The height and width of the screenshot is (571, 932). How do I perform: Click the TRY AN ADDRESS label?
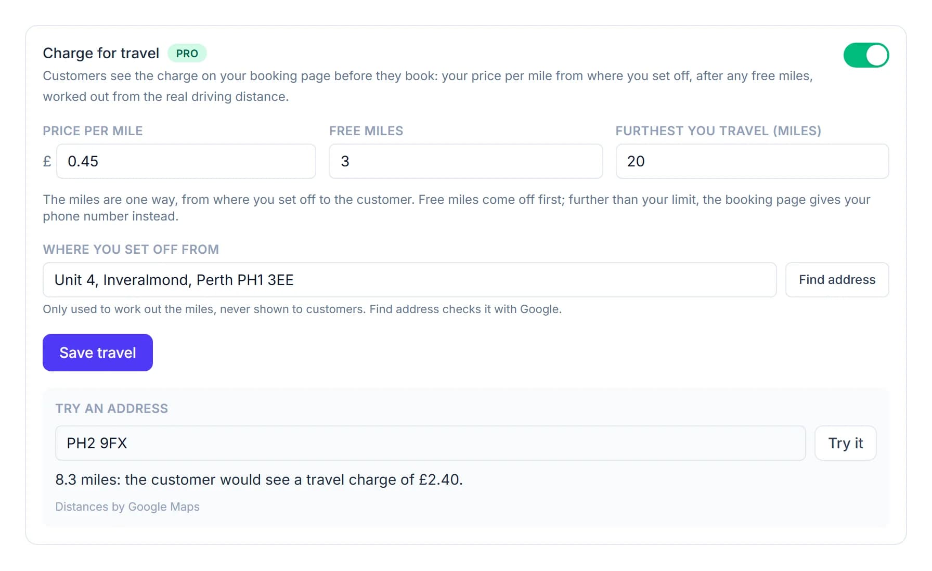point(112,408)
